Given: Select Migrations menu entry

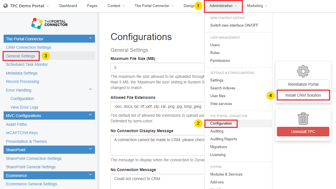Looking at the screenshot, I should [x=219, y=147].
